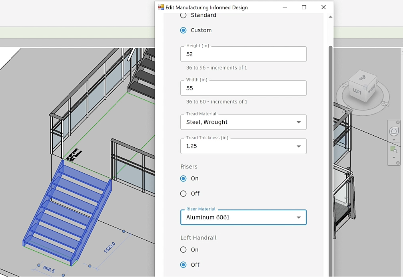Click the dialog scrollbar up arrow
The image size is (403, 277).
pos(331,17)
